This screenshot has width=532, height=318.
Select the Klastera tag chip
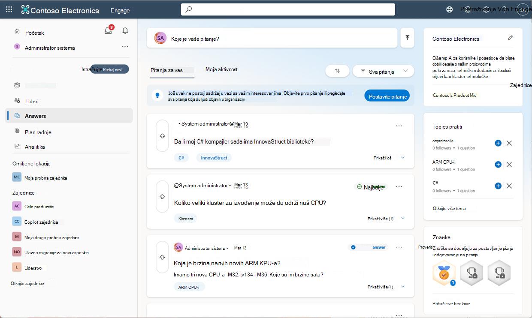pos(185,219)
